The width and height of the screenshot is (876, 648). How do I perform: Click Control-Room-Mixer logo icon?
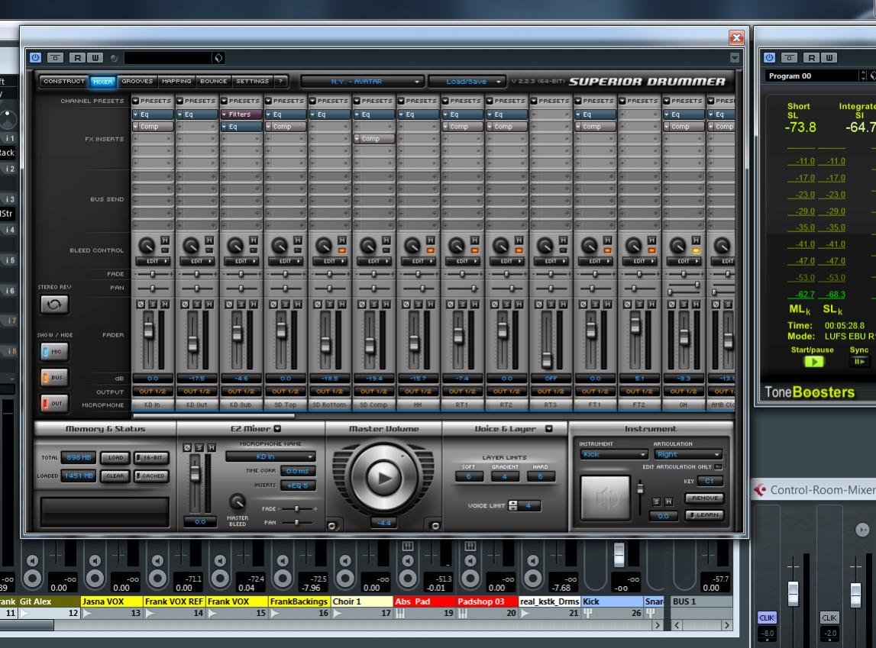tap(760, 490)
